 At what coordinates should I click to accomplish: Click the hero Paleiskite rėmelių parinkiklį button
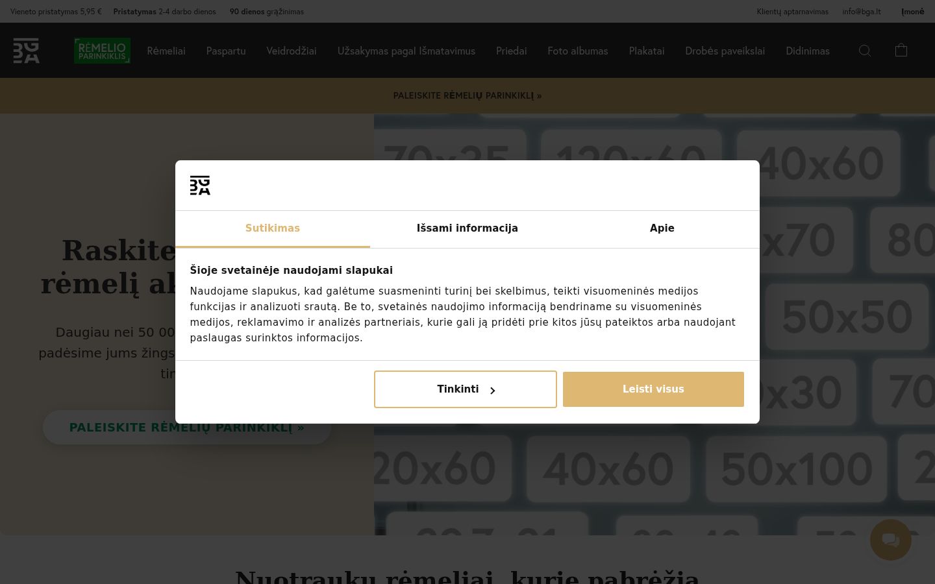point(187,427)
